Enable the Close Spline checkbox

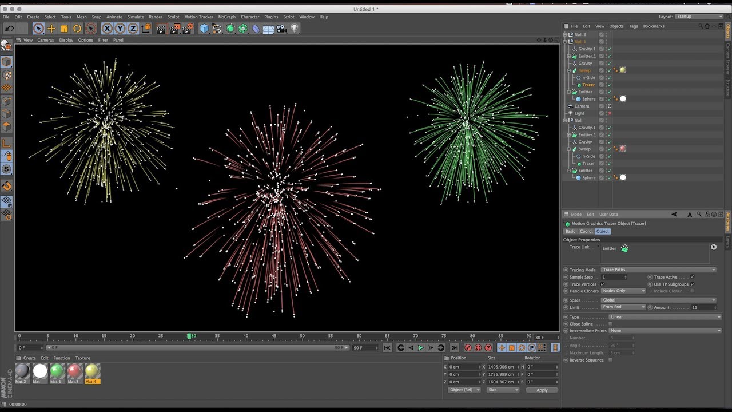pyautogui.click(x=611, y=324)
